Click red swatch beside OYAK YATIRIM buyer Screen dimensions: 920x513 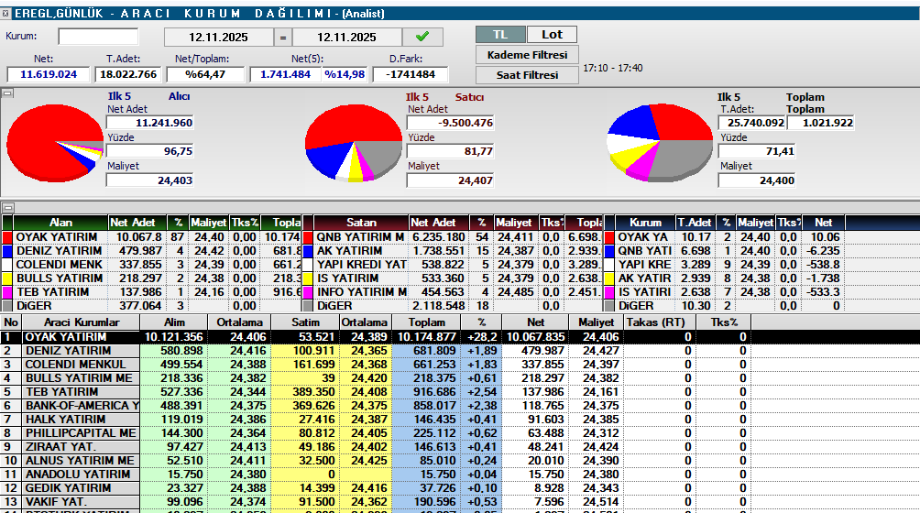click(x=8, y=237)
